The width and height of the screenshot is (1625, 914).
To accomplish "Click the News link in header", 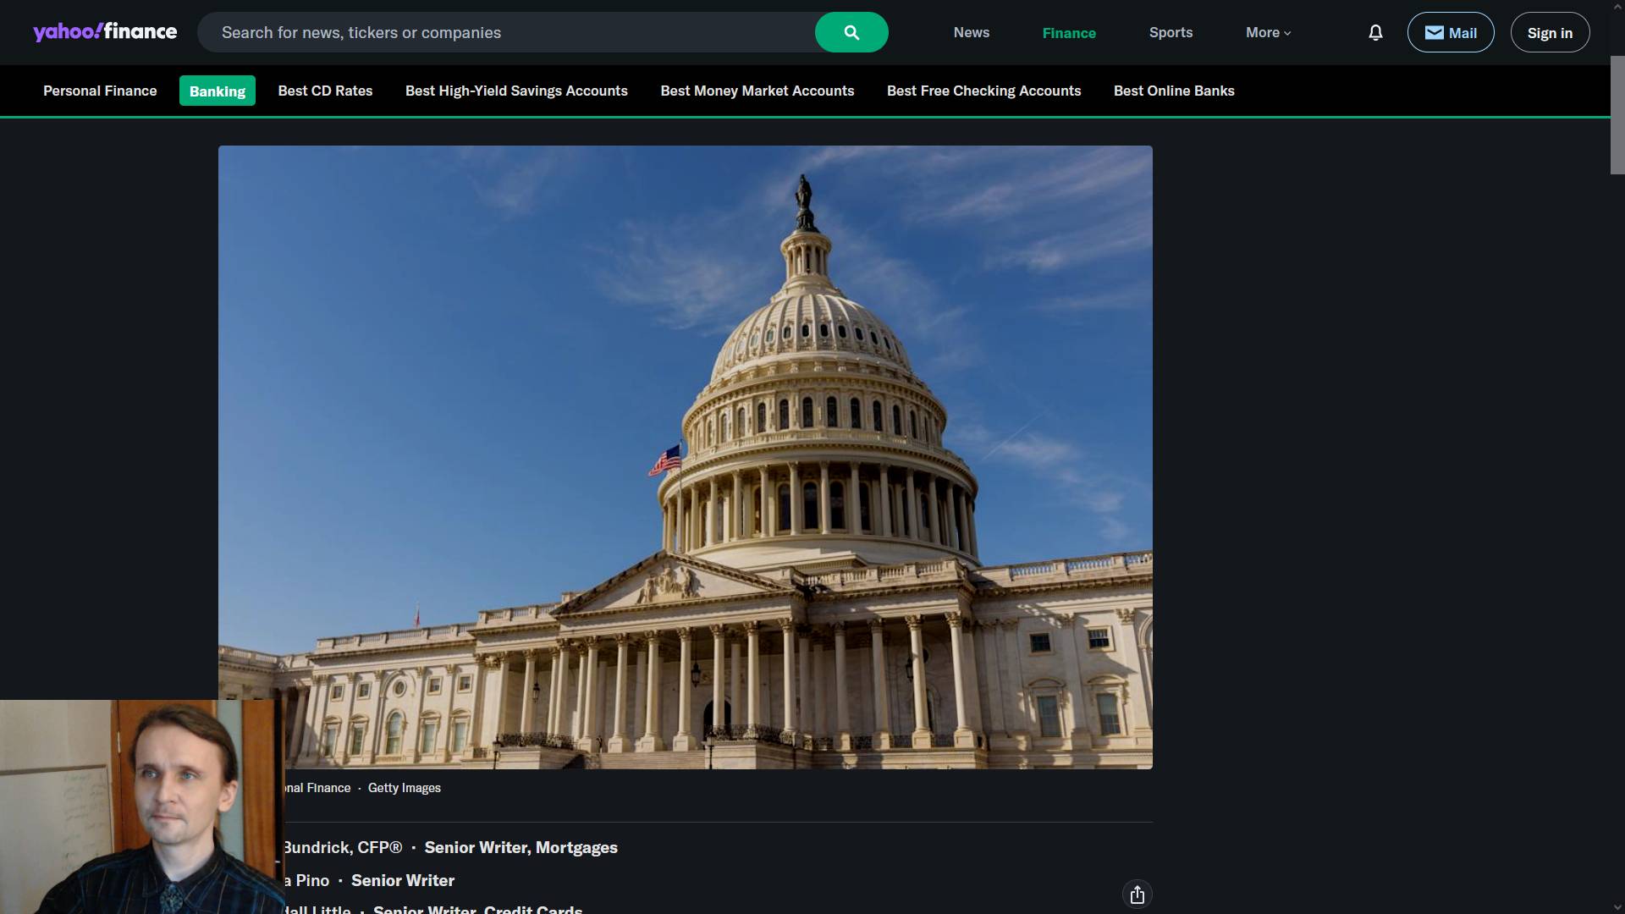I will (x=971, y=32).
